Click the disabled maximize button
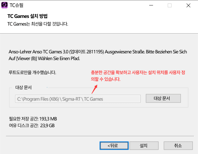The width and height of the screenshot is (198, 154). (x=170, y=5)
